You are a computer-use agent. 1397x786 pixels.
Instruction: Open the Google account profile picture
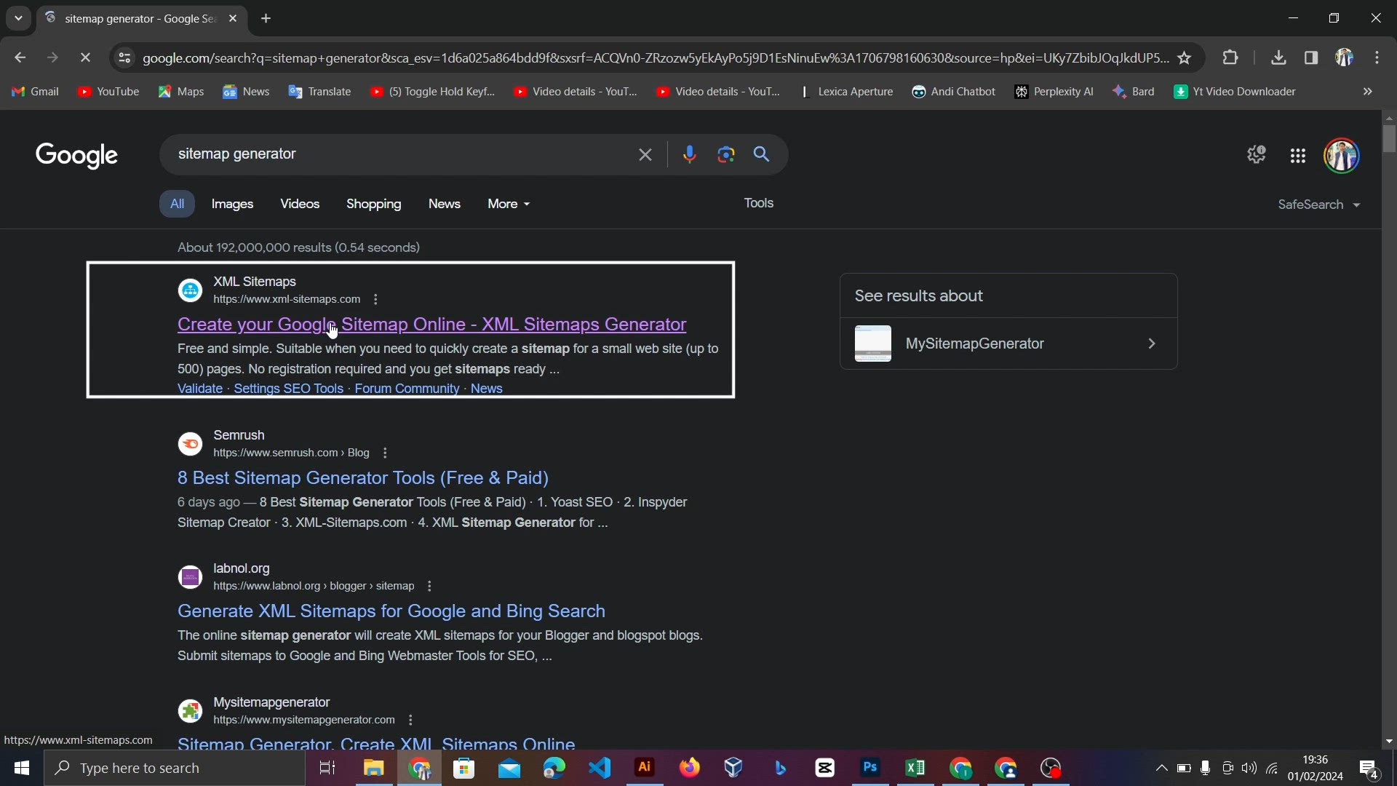click(1342, 156)
